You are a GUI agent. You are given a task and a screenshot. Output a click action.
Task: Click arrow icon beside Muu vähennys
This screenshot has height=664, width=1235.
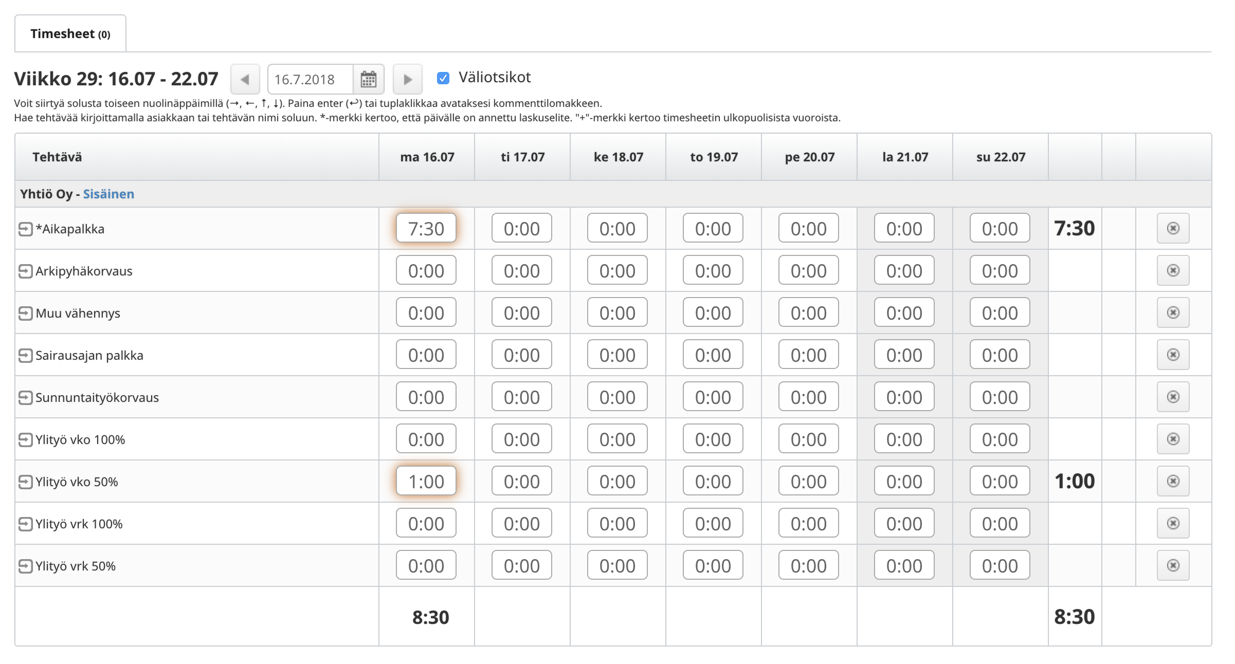pyautogui.click(x=25, y=313)
